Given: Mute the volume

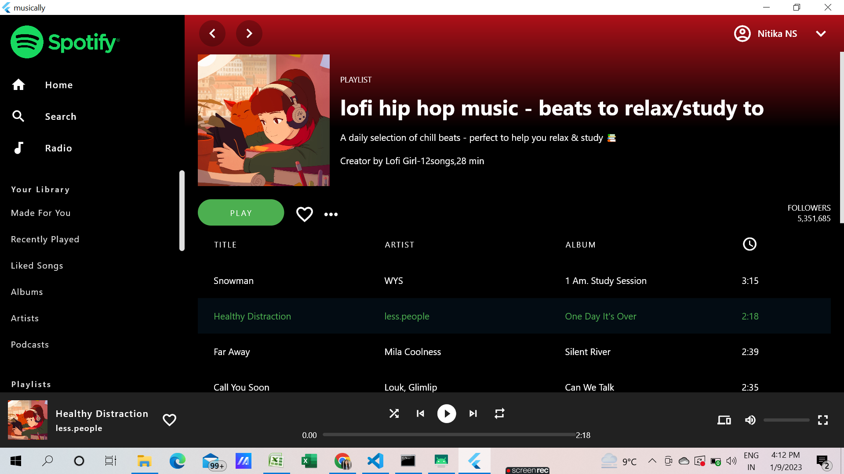Looking at the screenshot, I should (750, 420).
